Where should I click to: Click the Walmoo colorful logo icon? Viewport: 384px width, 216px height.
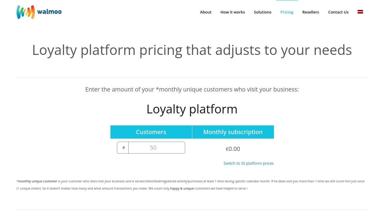25,12
